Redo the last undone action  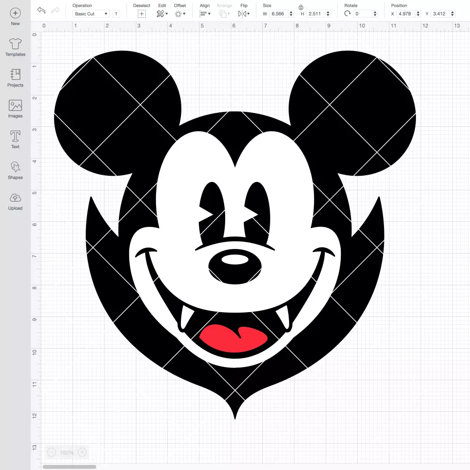click(x=55, y=10)
